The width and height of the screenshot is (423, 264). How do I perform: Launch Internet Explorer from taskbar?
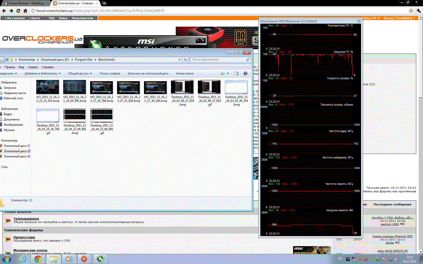pyautogui.click(x=23, y=259)
